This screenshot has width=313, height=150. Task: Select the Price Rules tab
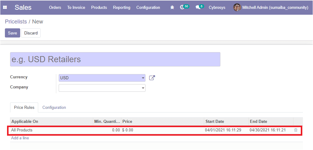click(24, 108)
